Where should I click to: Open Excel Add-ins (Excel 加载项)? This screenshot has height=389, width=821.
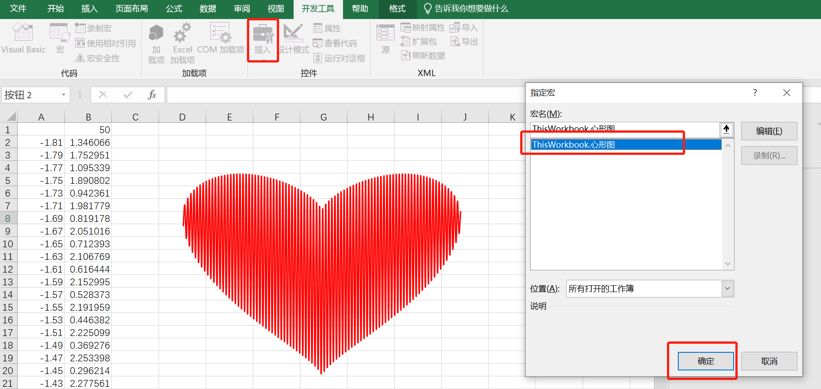pyautogui.click(x=183, y=44)
